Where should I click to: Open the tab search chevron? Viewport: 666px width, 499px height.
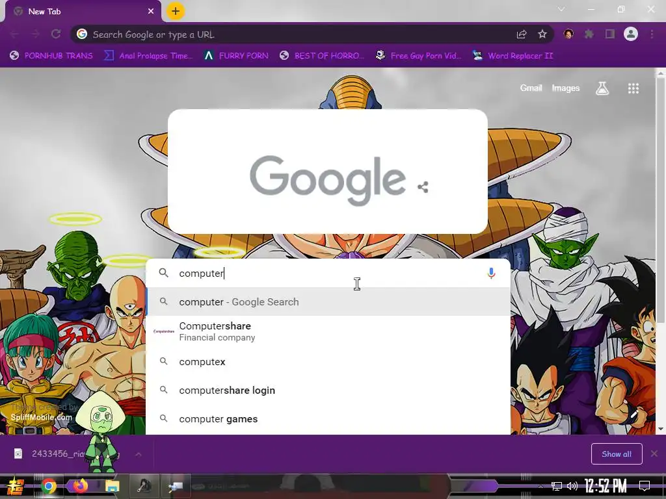(561, 9)
